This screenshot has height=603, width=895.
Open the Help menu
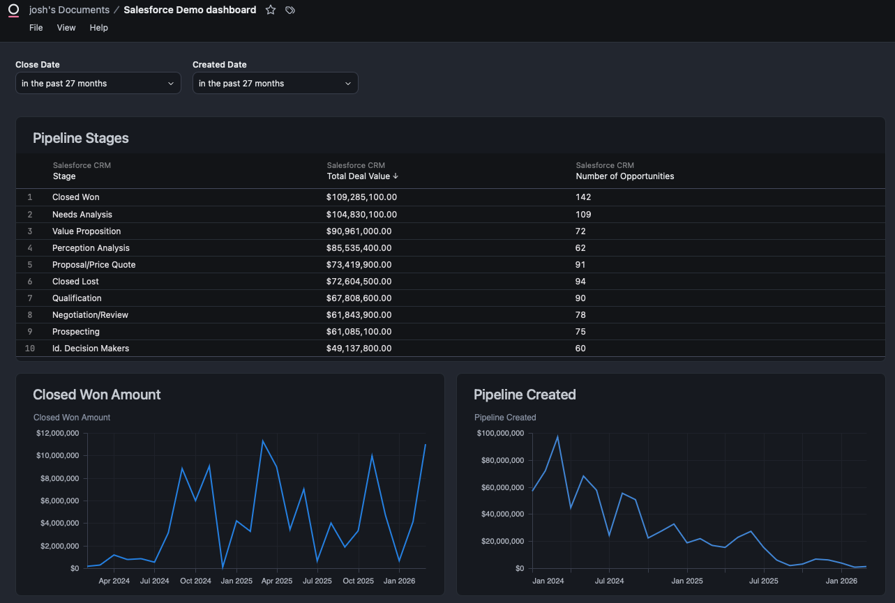[98, 28]
